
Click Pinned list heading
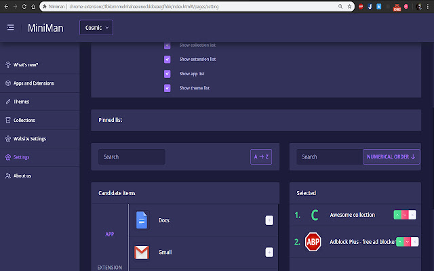(110, 120)
